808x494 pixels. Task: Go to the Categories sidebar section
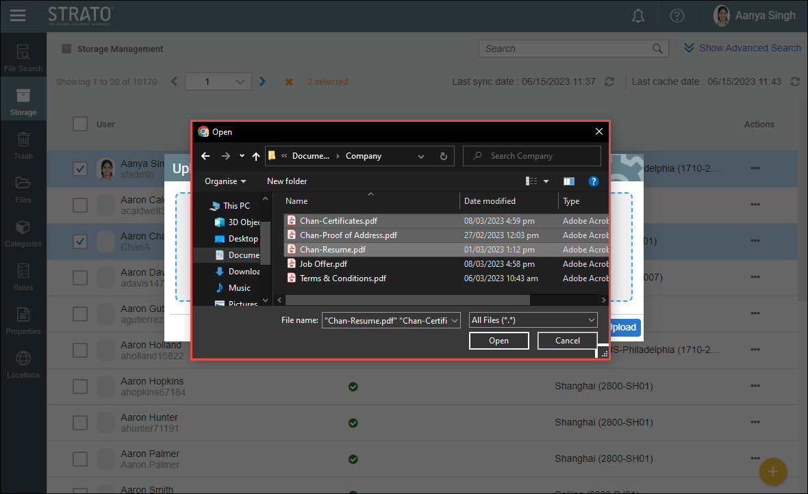(x=23, y=233)
